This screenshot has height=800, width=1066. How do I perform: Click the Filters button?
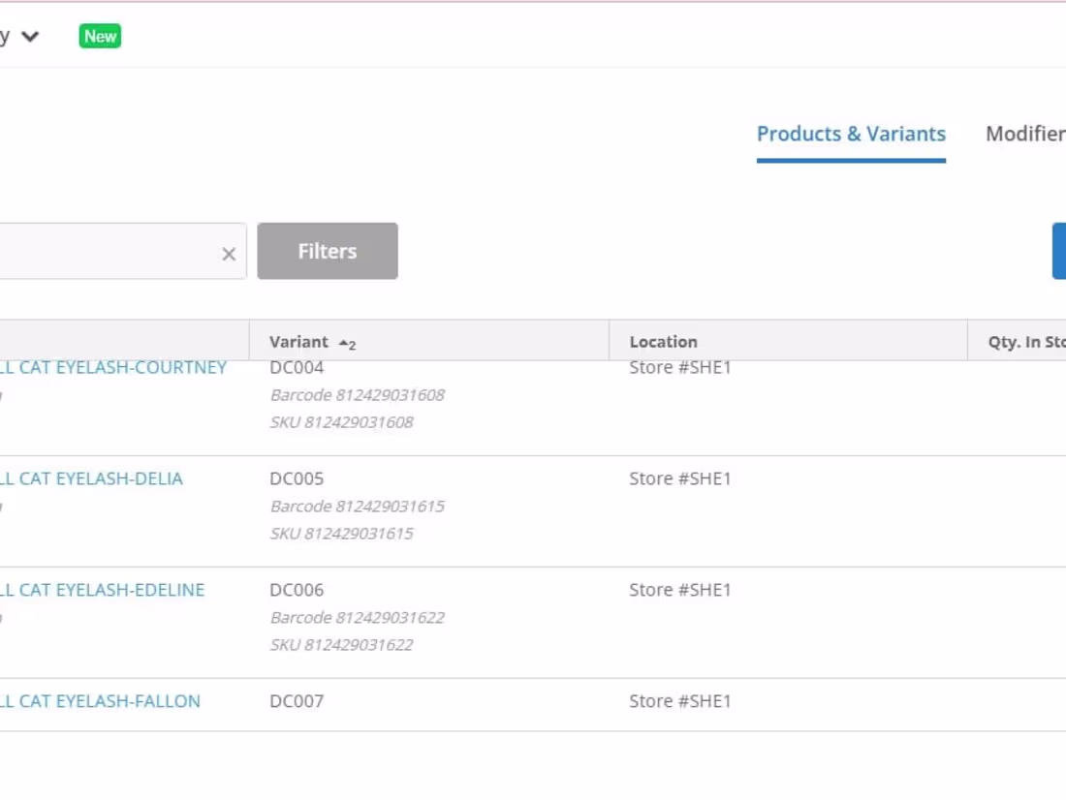[x=328, y=251]
